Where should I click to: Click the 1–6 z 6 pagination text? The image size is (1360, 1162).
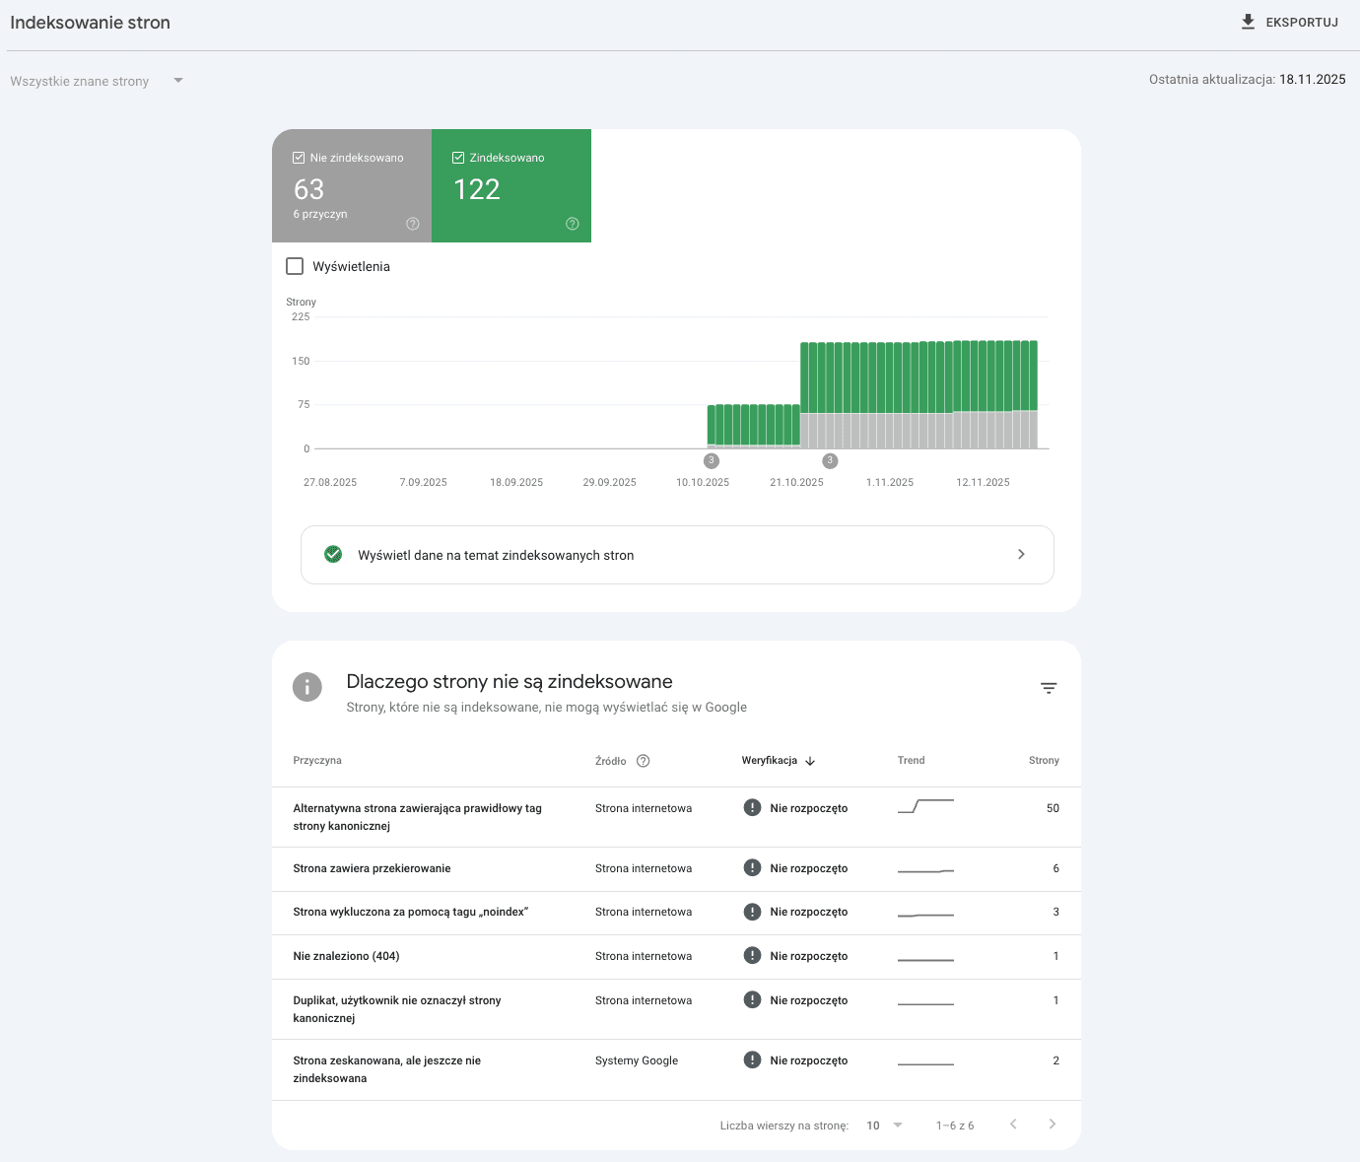pyautogui.click(x=955, y=1126)
